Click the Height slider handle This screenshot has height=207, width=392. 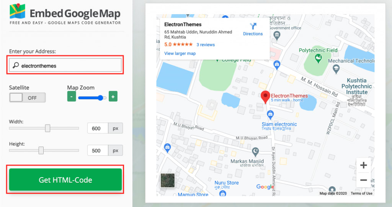[41, 150]
